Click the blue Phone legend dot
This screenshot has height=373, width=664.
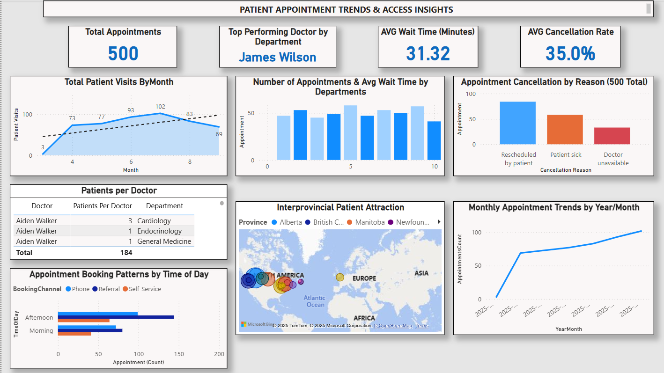[68, 289]
